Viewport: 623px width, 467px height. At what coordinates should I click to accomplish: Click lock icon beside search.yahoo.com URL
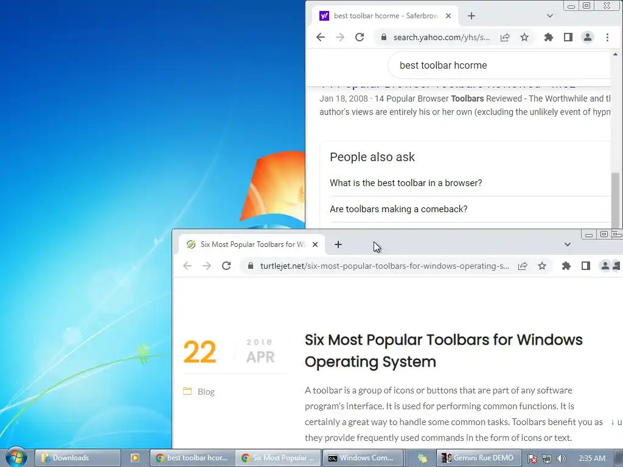tap(383, 37)
